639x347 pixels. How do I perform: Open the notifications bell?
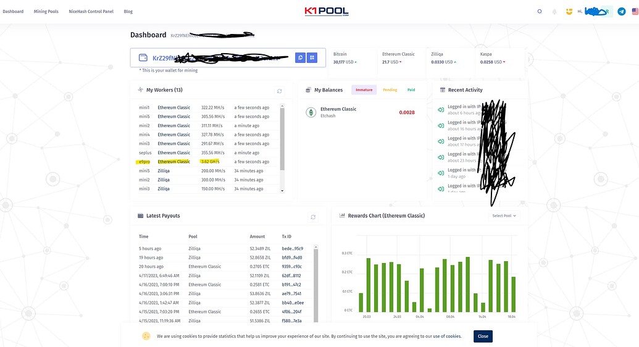(554, 12)
